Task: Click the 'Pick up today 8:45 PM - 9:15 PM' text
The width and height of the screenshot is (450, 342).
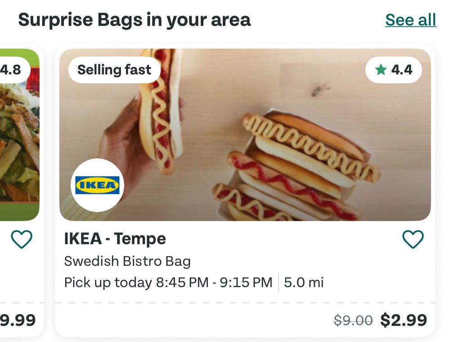Action: tap(169, 283)
